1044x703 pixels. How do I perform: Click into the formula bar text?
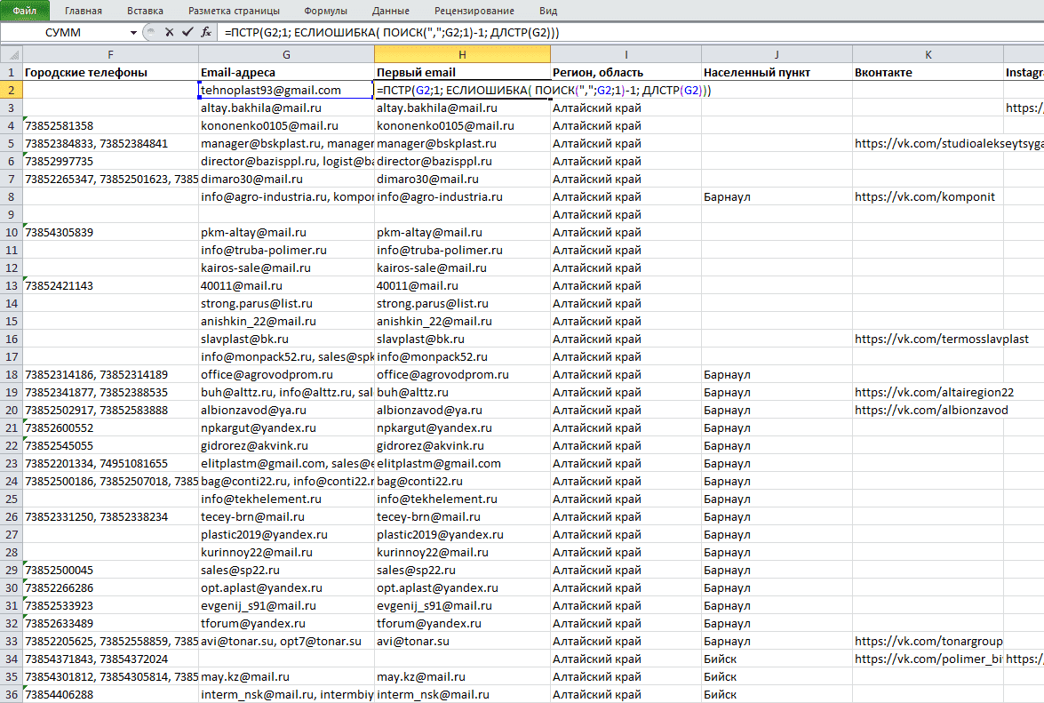(392, 32)
